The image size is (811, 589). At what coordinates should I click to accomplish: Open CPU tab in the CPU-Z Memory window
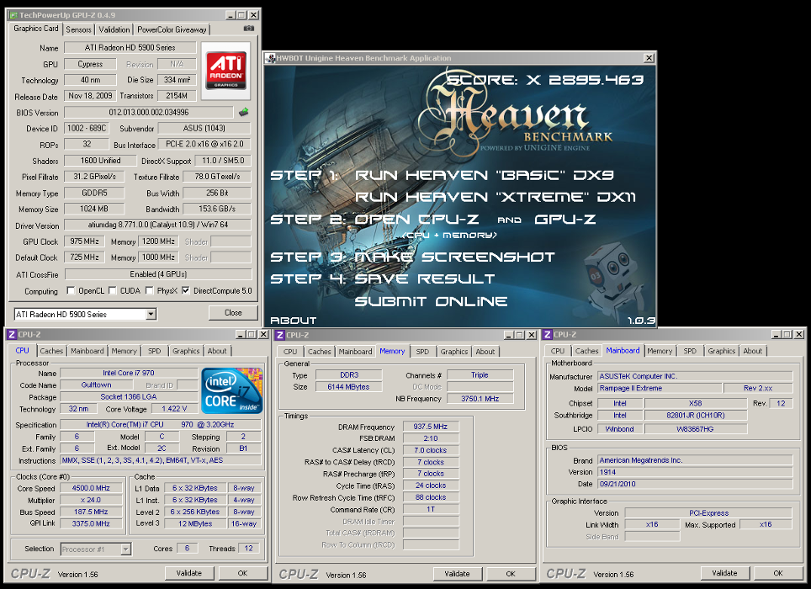290,351
